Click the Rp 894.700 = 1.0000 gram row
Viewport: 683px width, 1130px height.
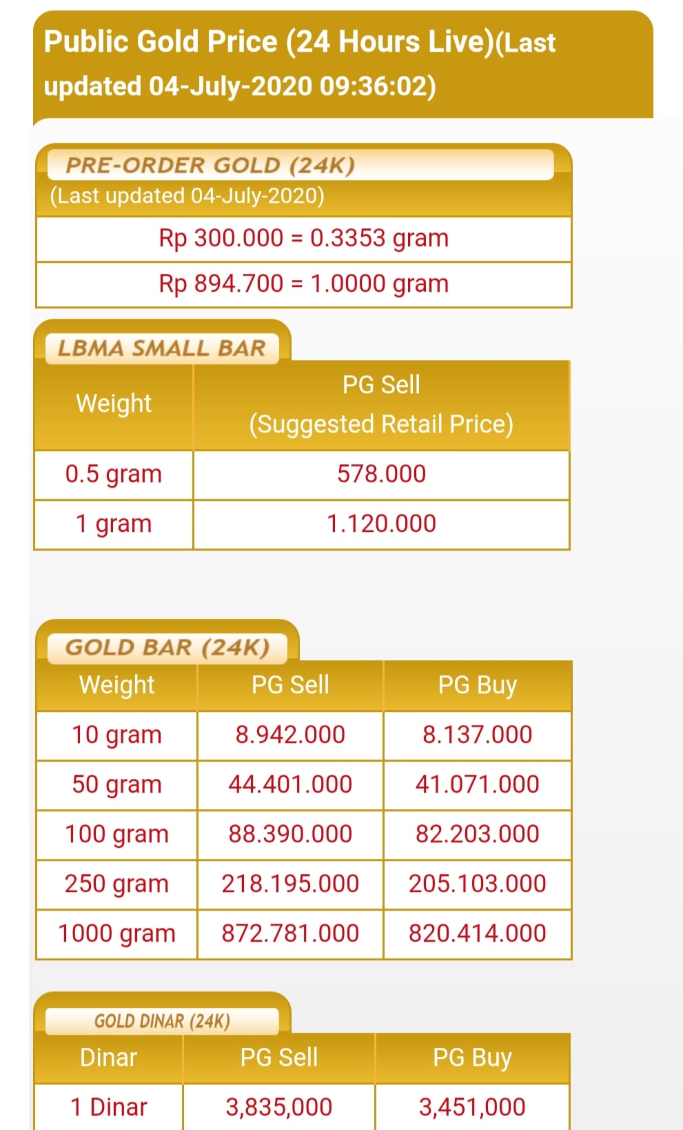click(304, 284)
